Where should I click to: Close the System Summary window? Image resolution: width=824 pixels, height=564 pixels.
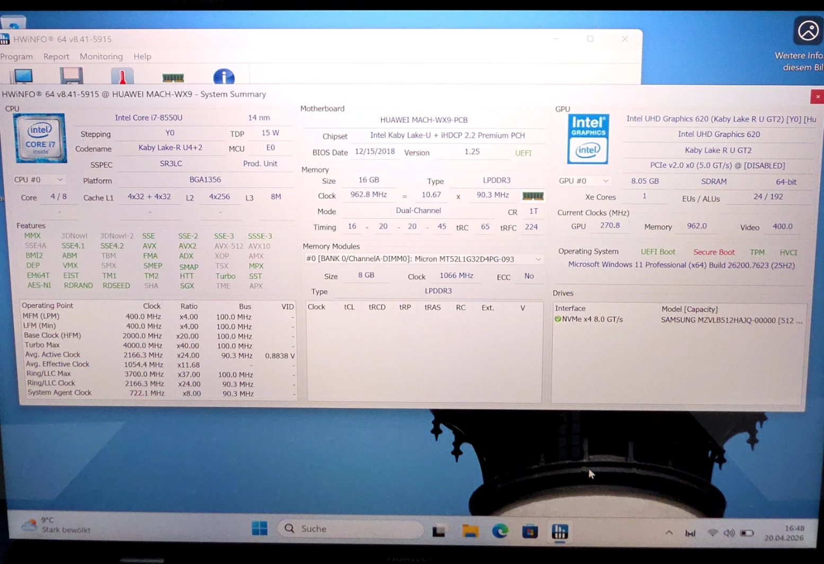[818, 96]
